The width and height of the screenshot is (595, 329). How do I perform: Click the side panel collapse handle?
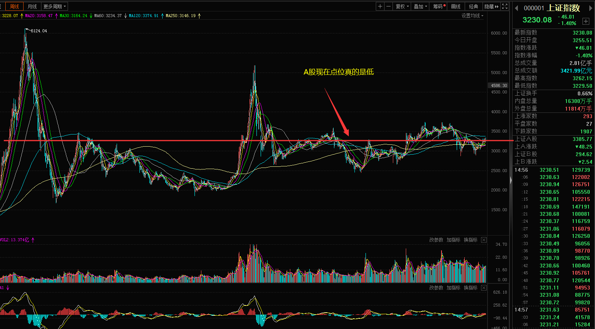(x=511, y=180)
